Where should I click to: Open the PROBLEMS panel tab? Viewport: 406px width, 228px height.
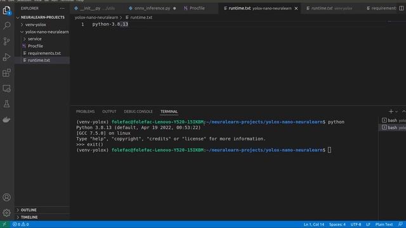click(x=86, y=111)
